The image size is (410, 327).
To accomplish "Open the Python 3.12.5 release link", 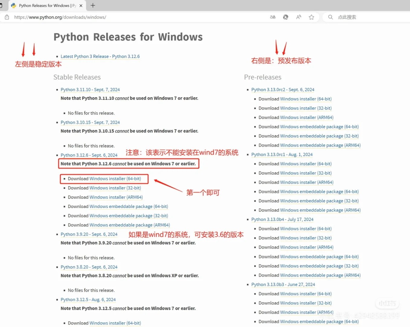I will point(88,299).
